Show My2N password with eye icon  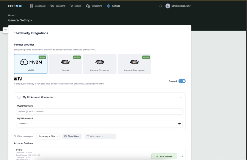point(179,124)
